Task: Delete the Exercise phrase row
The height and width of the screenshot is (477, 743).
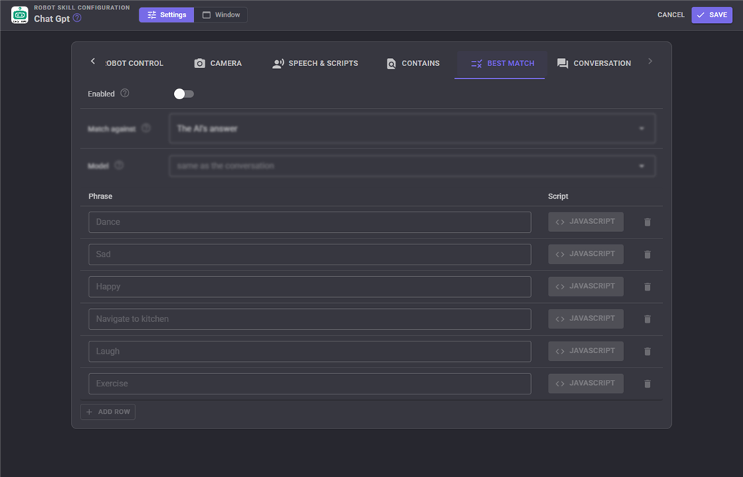Action: [x=647, y=383]
